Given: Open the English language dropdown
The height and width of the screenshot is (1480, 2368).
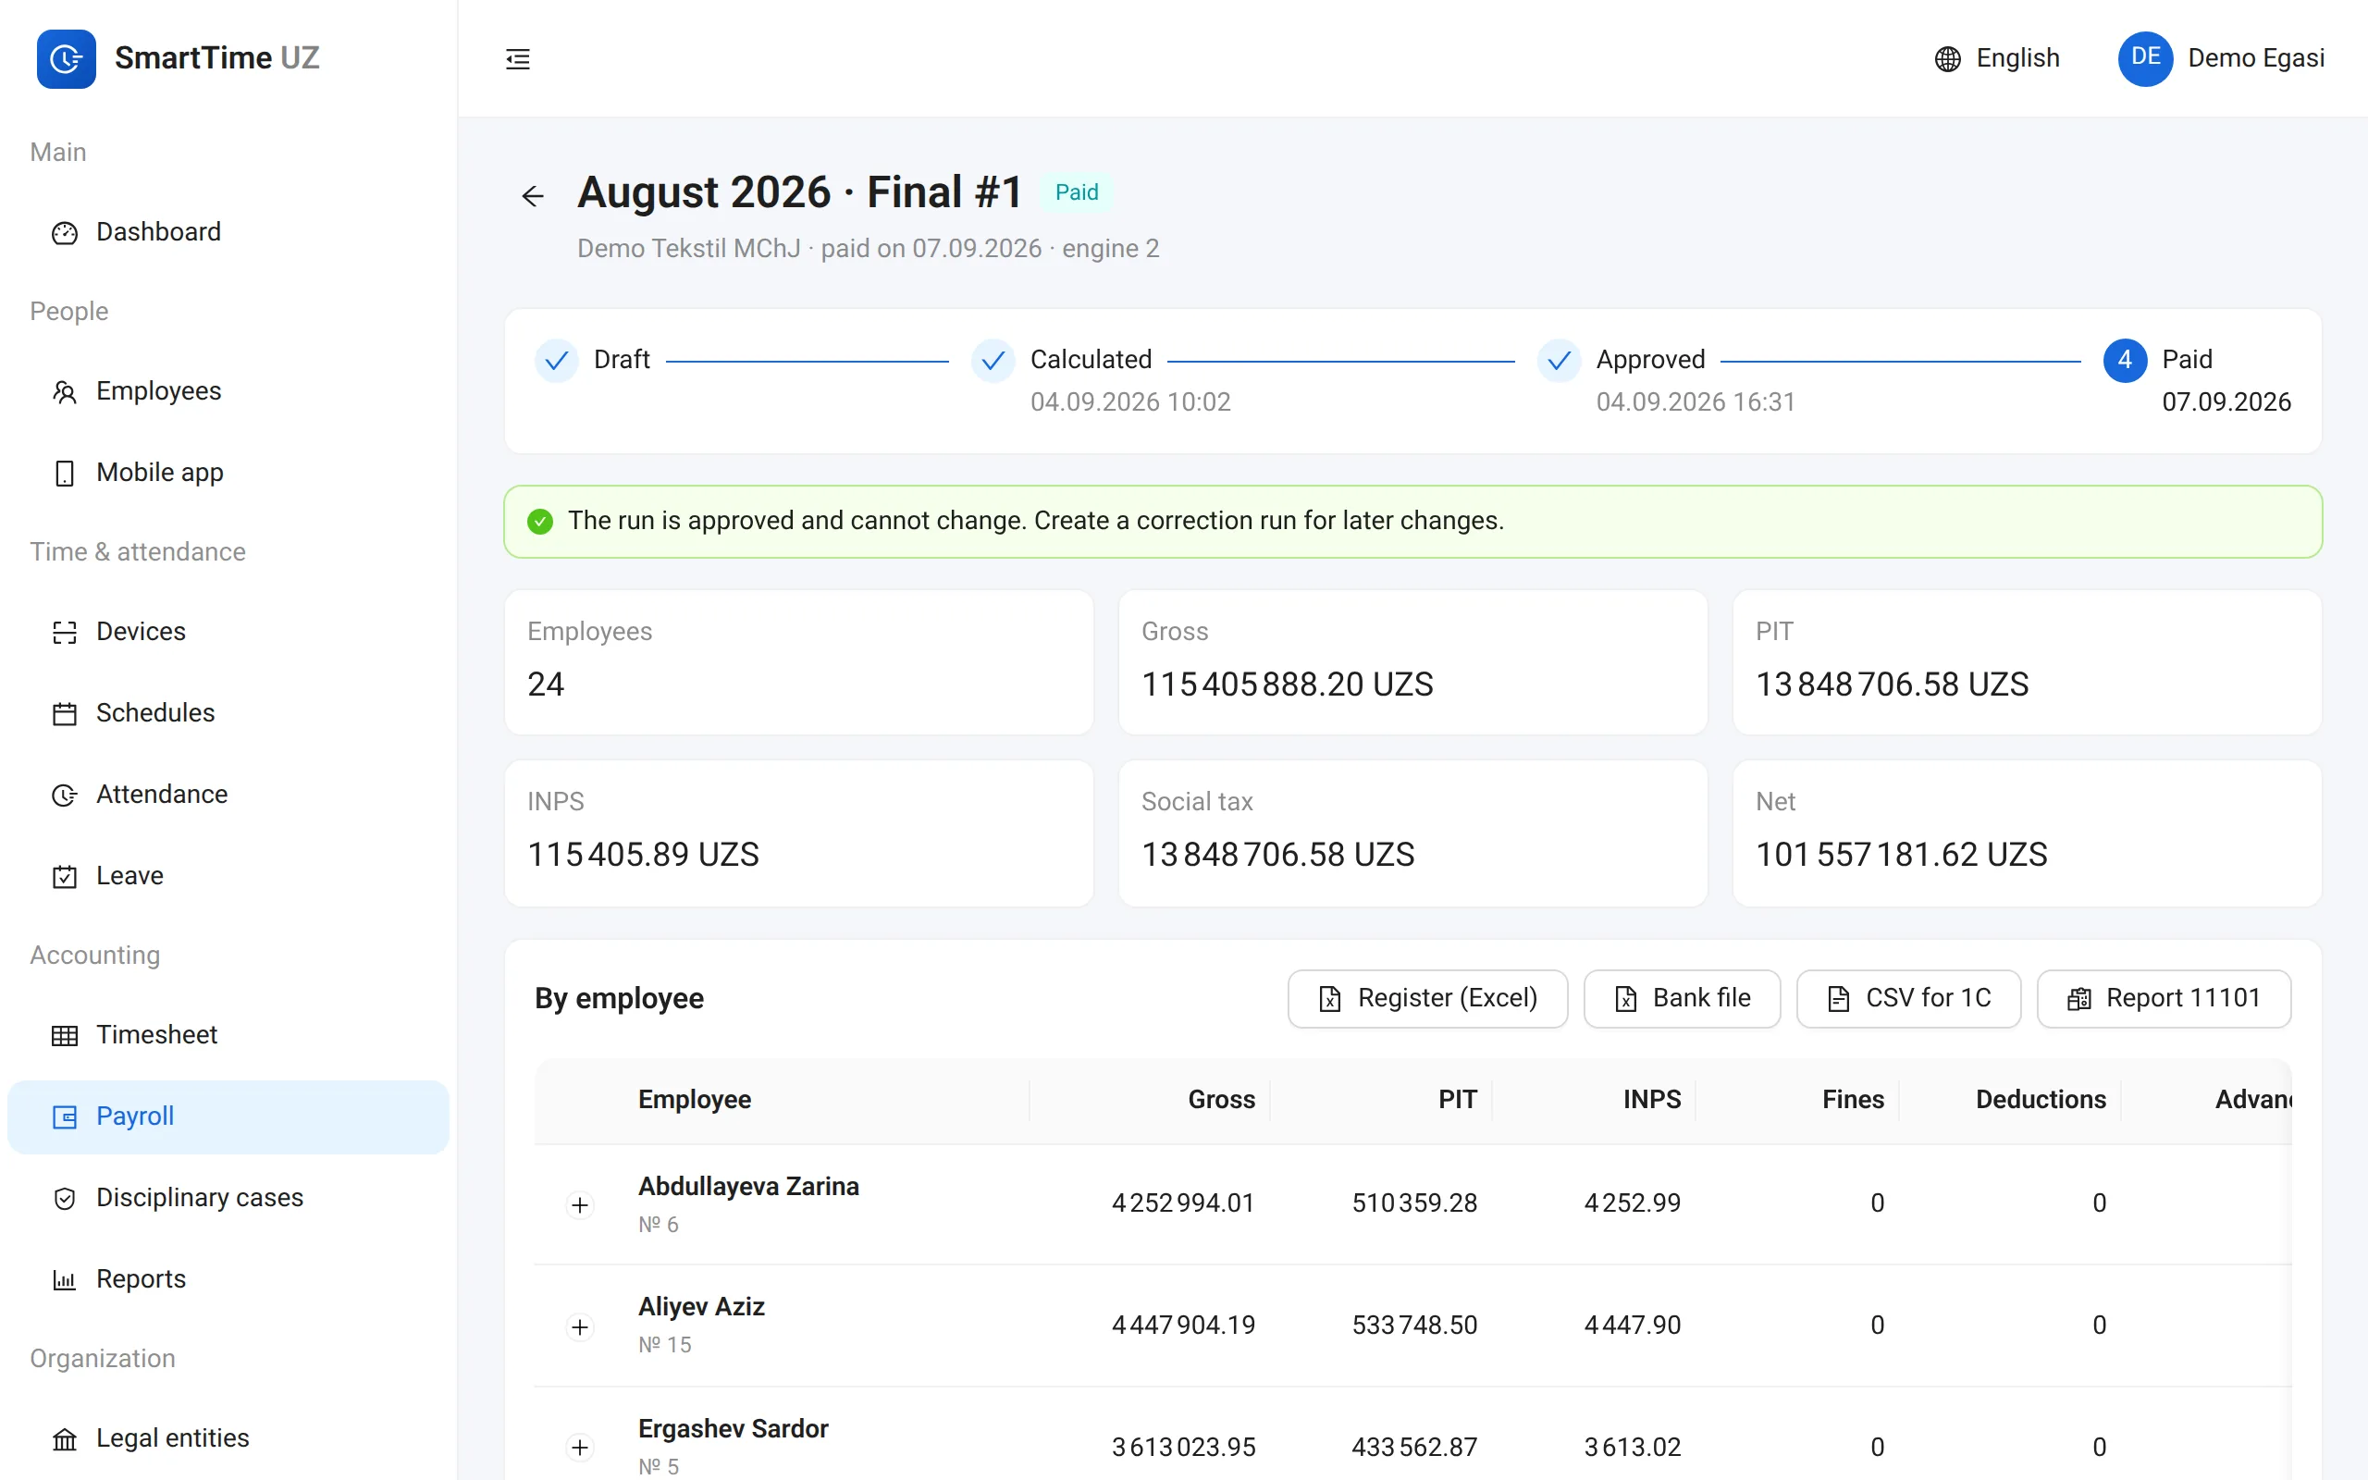Looking at the screenshot, I should click(x=1997, y=58).
